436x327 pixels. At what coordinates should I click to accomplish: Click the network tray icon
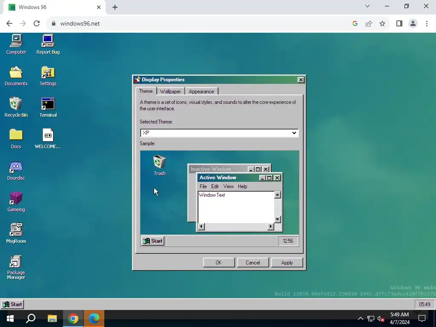coord(370,318)
